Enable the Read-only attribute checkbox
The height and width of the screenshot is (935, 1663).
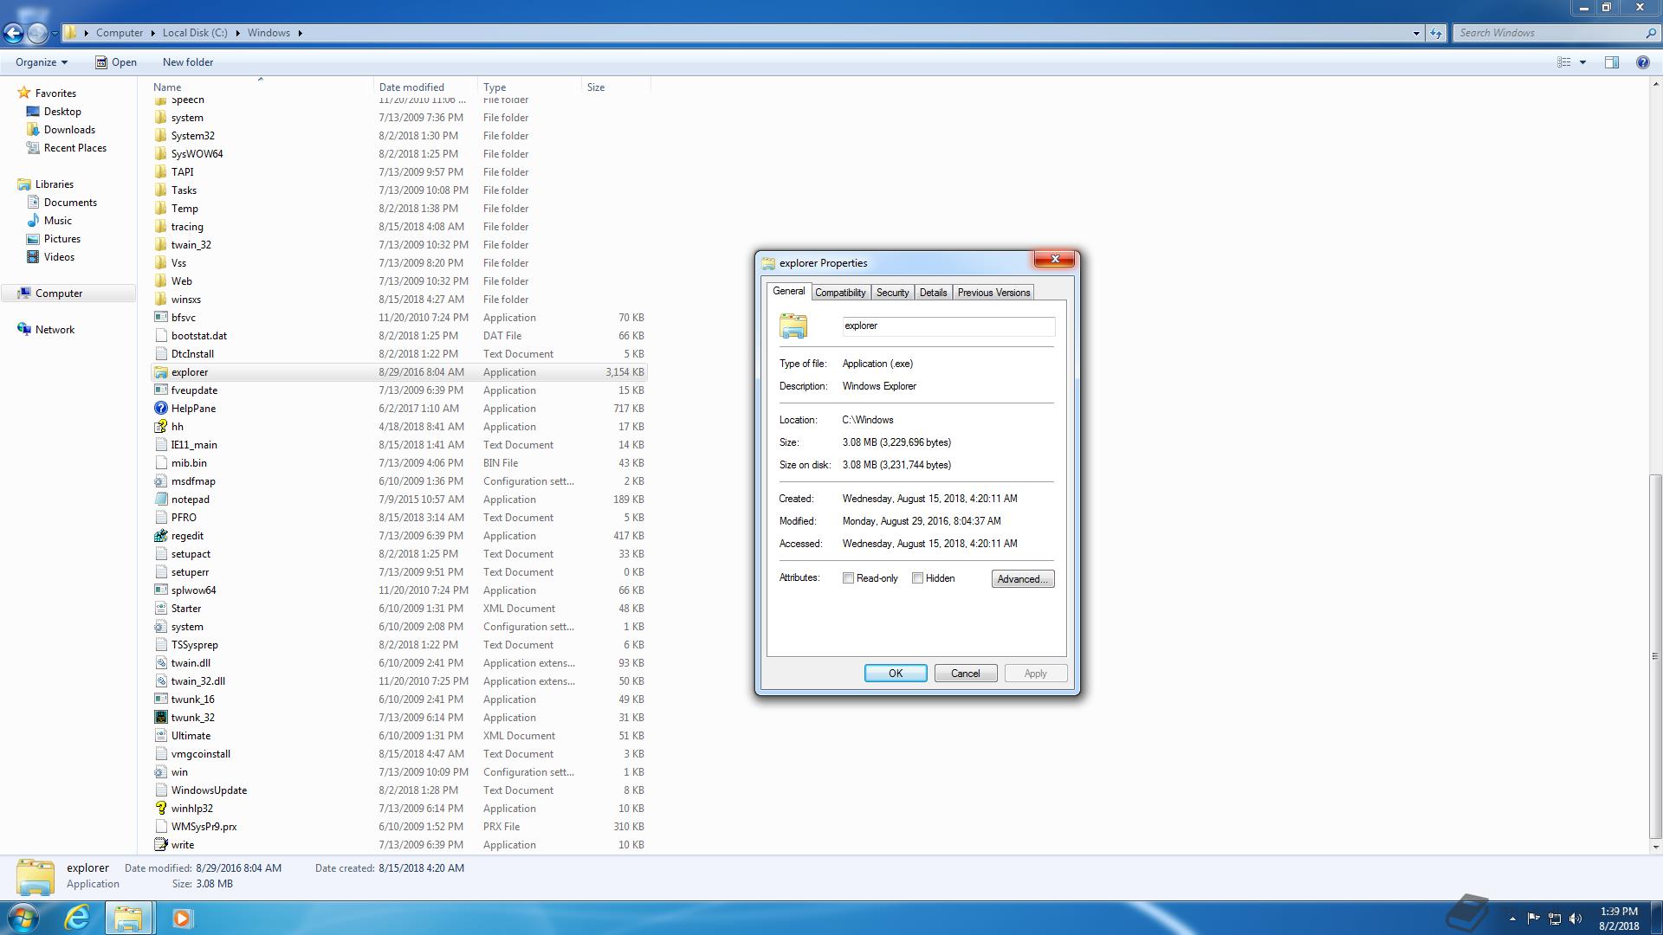pyautogui.click(x=848, y=578)
